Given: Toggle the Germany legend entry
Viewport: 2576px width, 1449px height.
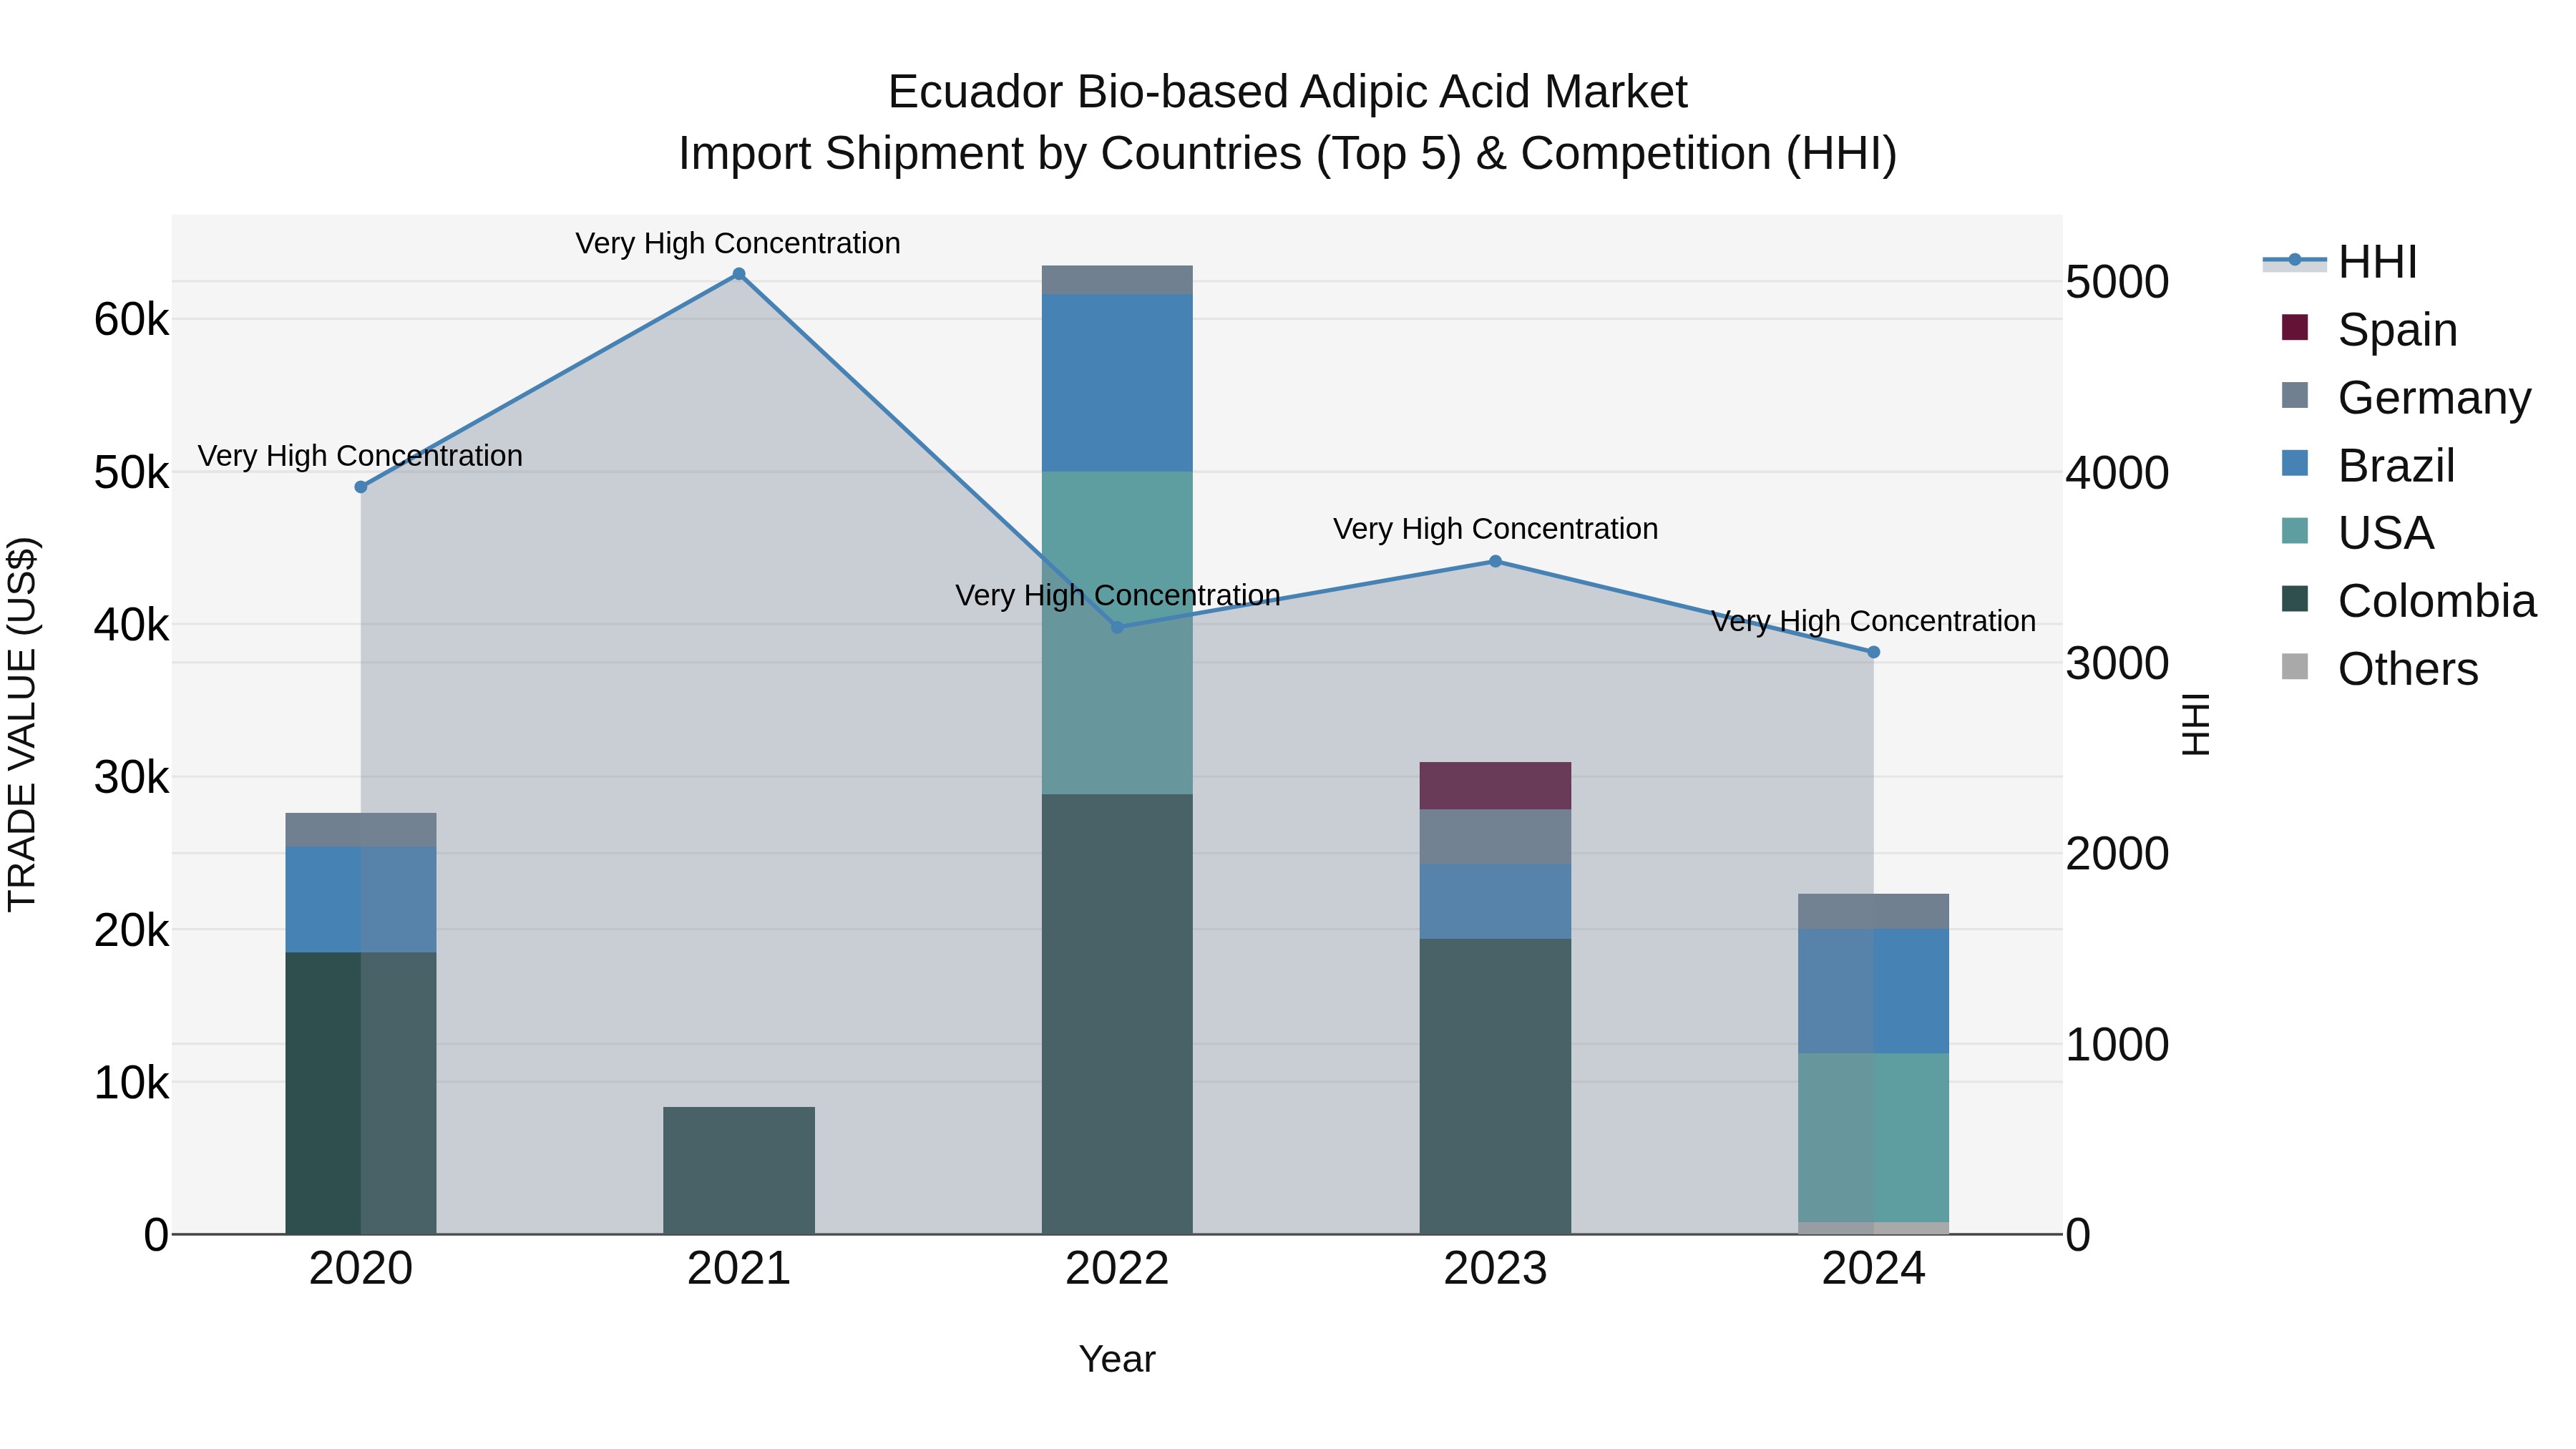Looking at the screenshot, I should [2406, 397].
